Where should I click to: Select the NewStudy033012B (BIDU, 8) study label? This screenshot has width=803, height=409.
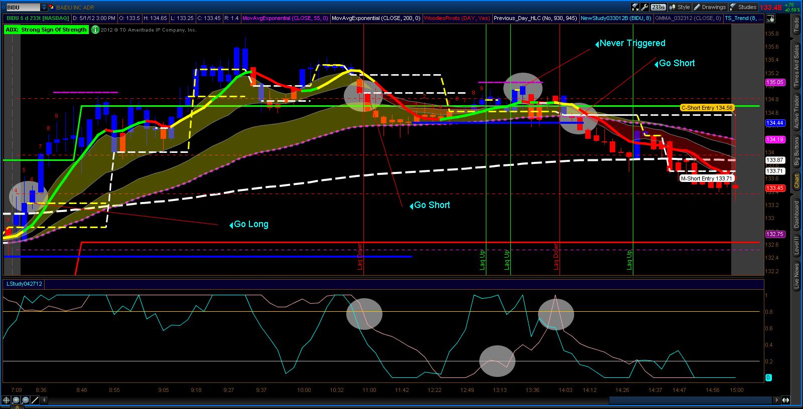(x=616, y=18)
